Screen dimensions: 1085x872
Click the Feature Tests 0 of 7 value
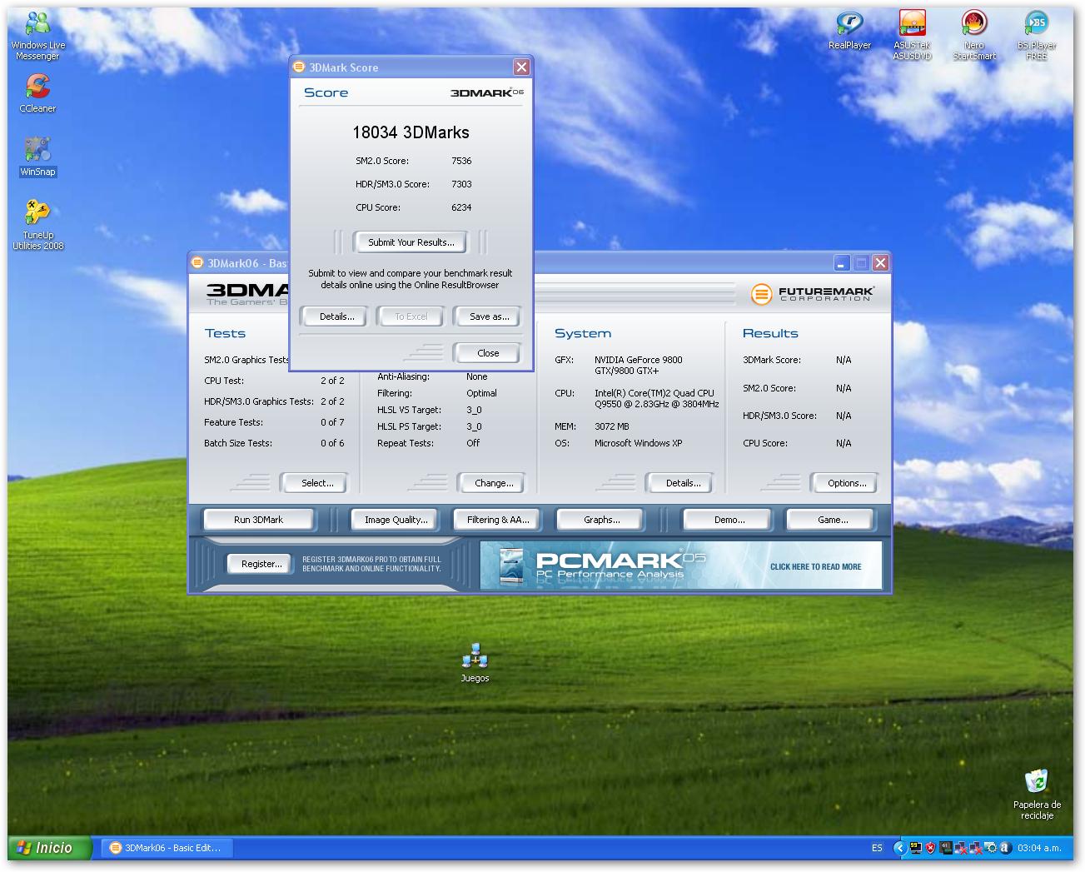coord(332,422)
